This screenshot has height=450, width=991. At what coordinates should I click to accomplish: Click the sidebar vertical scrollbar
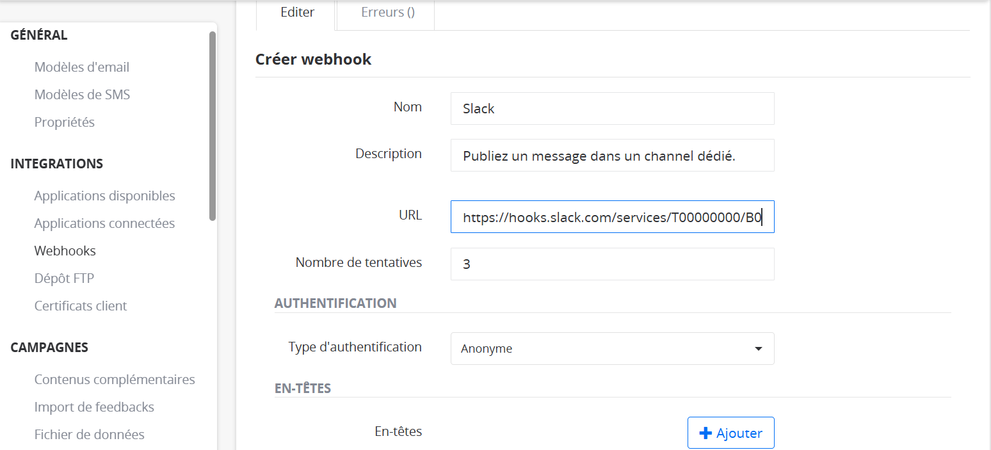[x=213, y=126]
